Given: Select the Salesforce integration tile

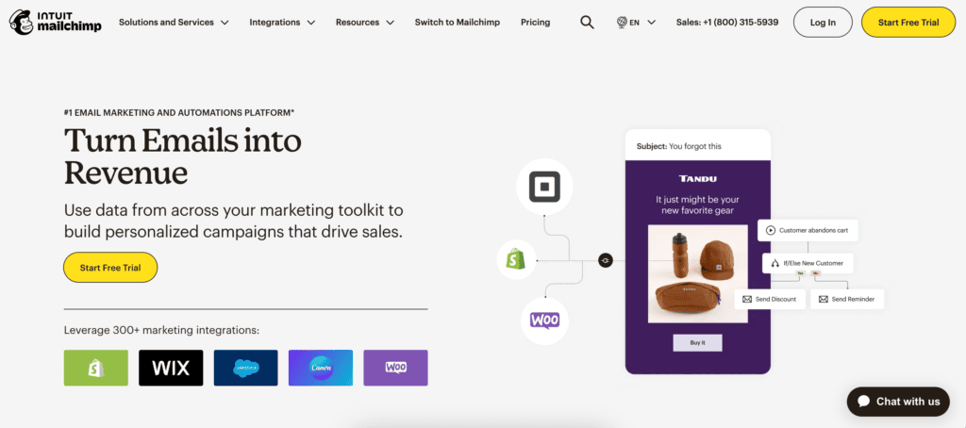Looking at the screenshot, I should [x=246, y=368].
